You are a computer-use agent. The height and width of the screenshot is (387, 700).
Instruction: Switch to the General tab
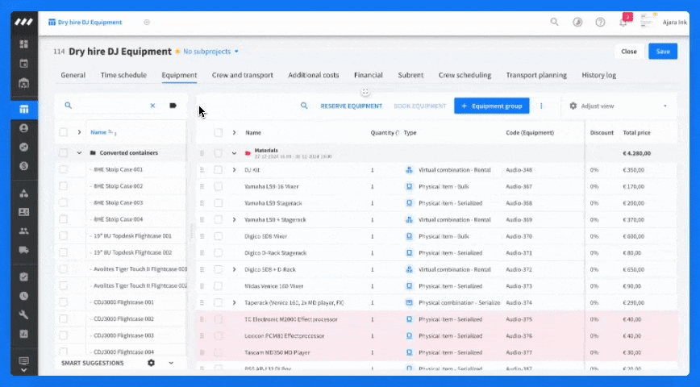(73, 75)
